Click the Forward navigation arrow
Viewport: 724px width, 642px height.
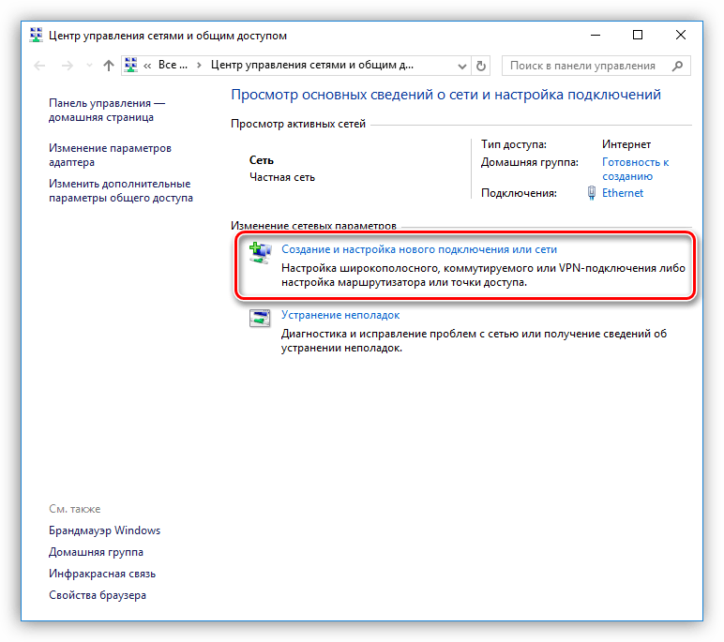tap(68, 66)
